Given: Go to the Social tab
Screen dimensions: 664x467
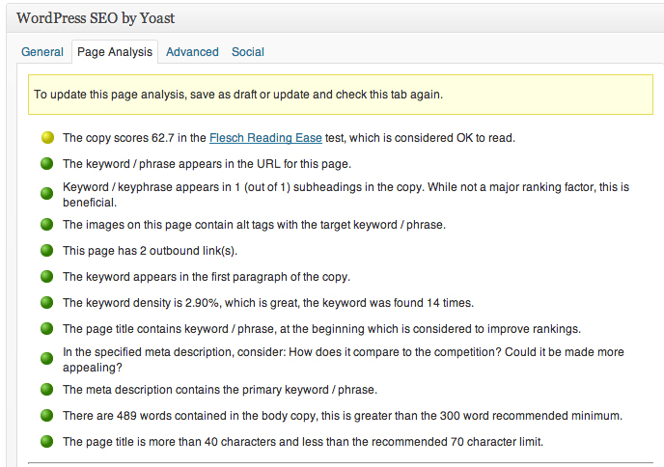Looking at the screenshot, I should pyautogui.click(x=248, y=52).
